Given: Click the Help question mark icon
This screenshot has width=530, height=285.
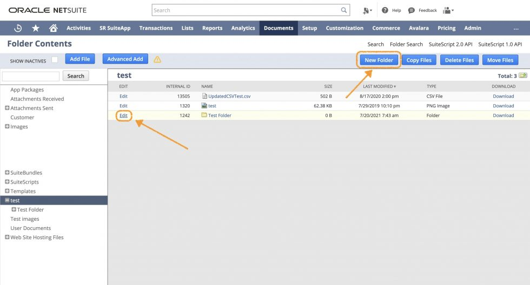Looking at the screenshot, I should [x=385, y=10].
